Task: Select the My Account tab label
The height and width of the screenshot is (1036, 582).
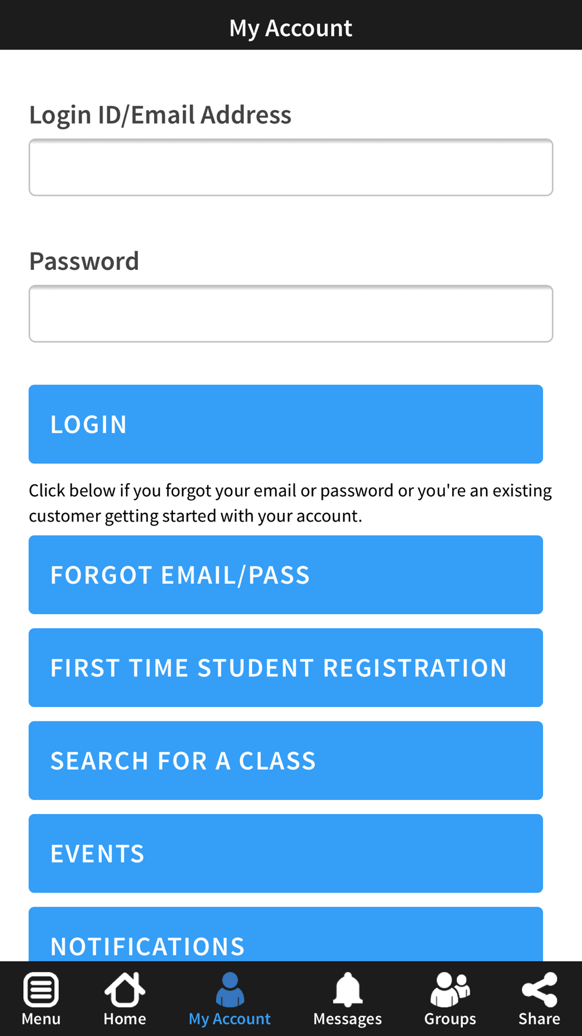Action: click(230, 1019)
